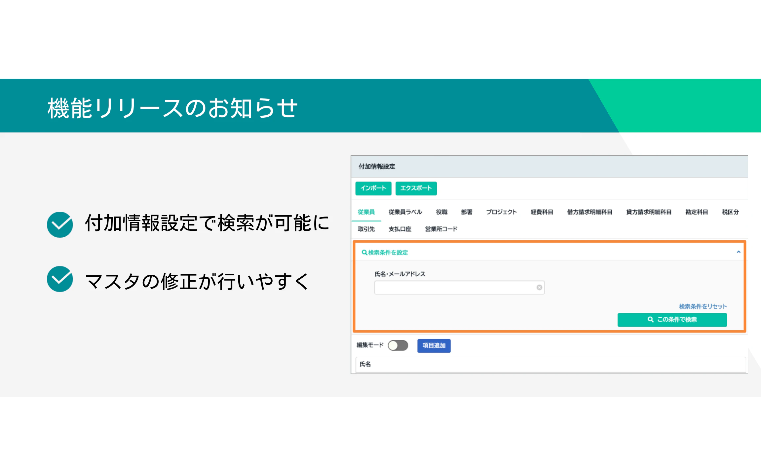This screenshot has width=761, height=476.
Task: Collapse the search conditions panel chevron
Action: 739,252
